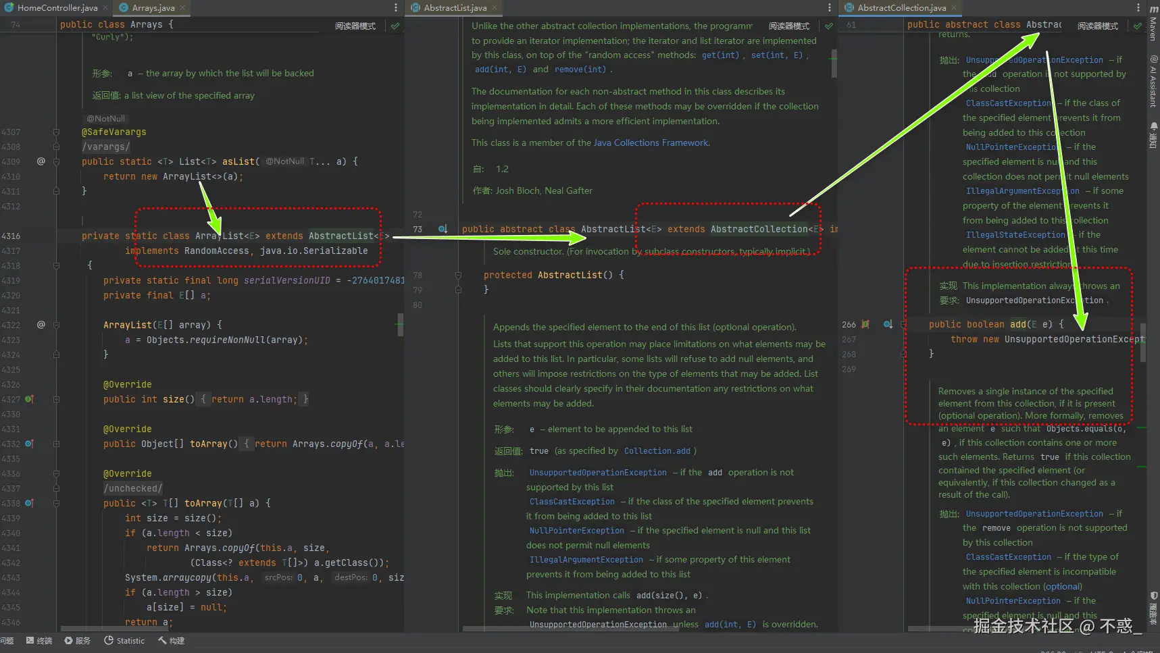Click the @ gutter icon at line 4322
This screenshot has height=653, width=1160.
pyautogui.click(x=41, y=325)
